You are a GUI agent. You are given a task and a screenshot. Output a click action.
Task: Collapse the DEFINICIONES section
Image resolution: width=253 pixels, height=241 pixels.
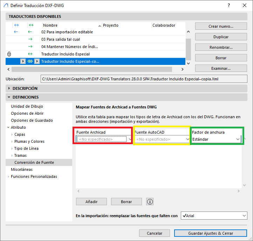click(9, 97)
